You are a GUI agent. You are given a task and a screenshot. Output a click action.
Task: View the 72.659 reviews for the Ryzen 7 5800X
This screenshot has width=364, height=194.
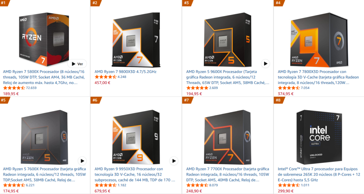click(31, 88)
